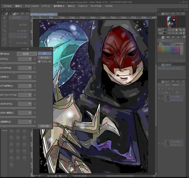
Task: Collapse right dock with double chevron
Action: 185,10
